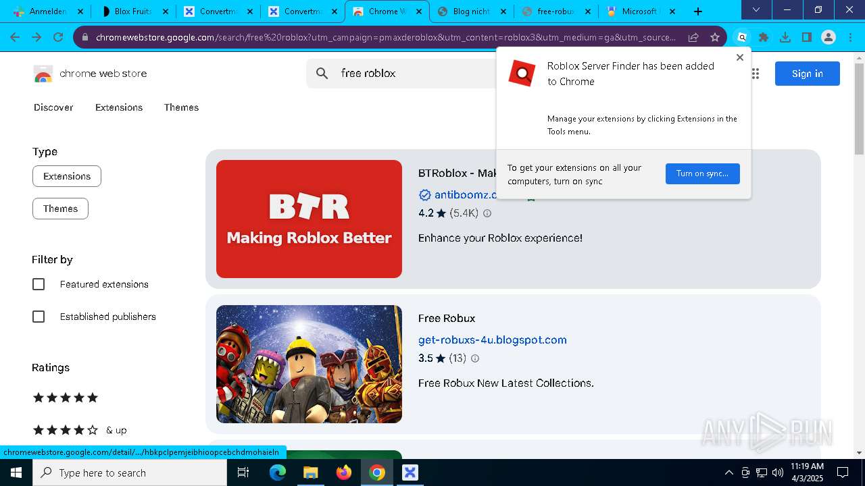
Task: Show hidden system tray icons
Action: (x=728, y=473)
